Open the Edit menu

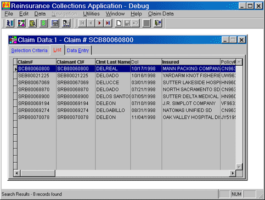[24, 14]
